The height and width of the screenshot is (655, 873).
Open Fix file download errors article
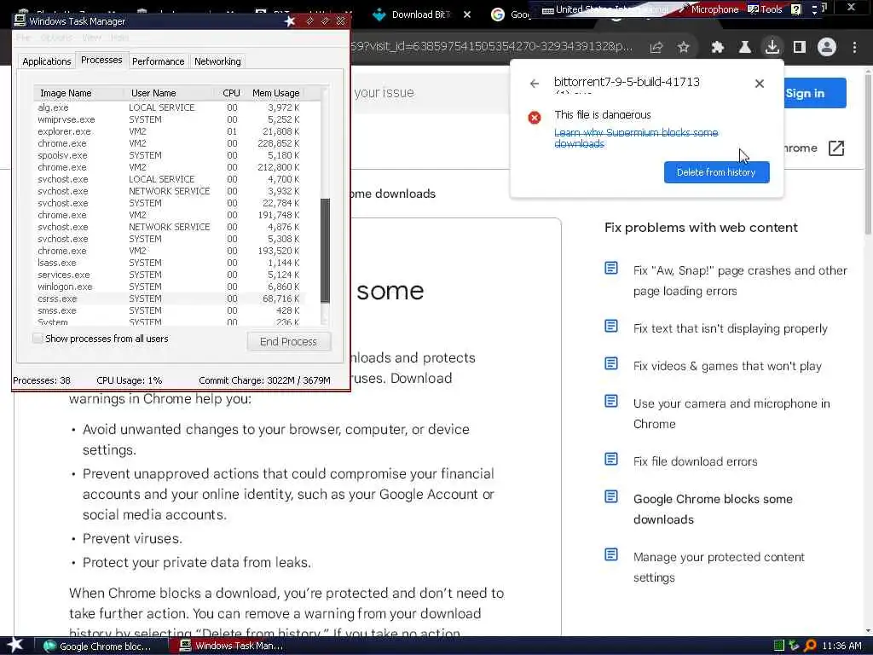click(x=695, y=461)
